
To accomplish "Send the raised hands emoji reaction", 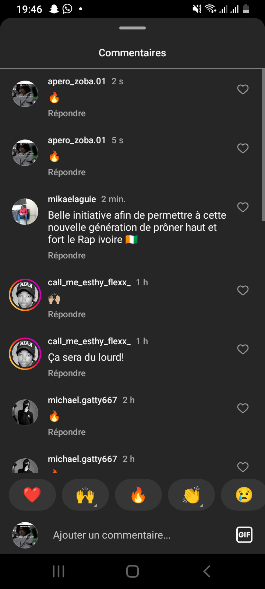I will 85,495.
